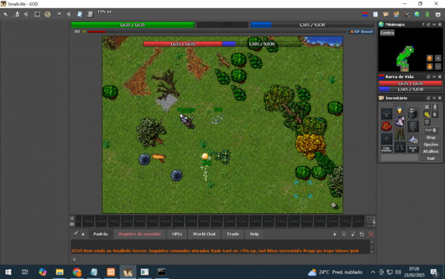This screenshot has width=445, height=279.
Task: Click the dark screen icon in the top toolbar
Action: (37, 14)
